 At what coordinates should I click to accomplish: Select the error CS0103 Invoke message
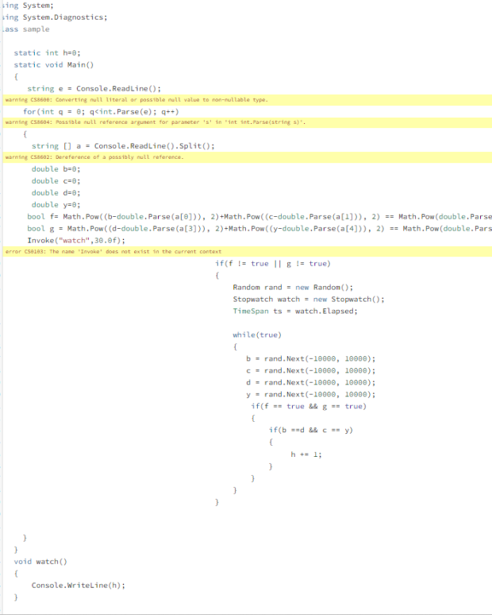coord(113,251)
